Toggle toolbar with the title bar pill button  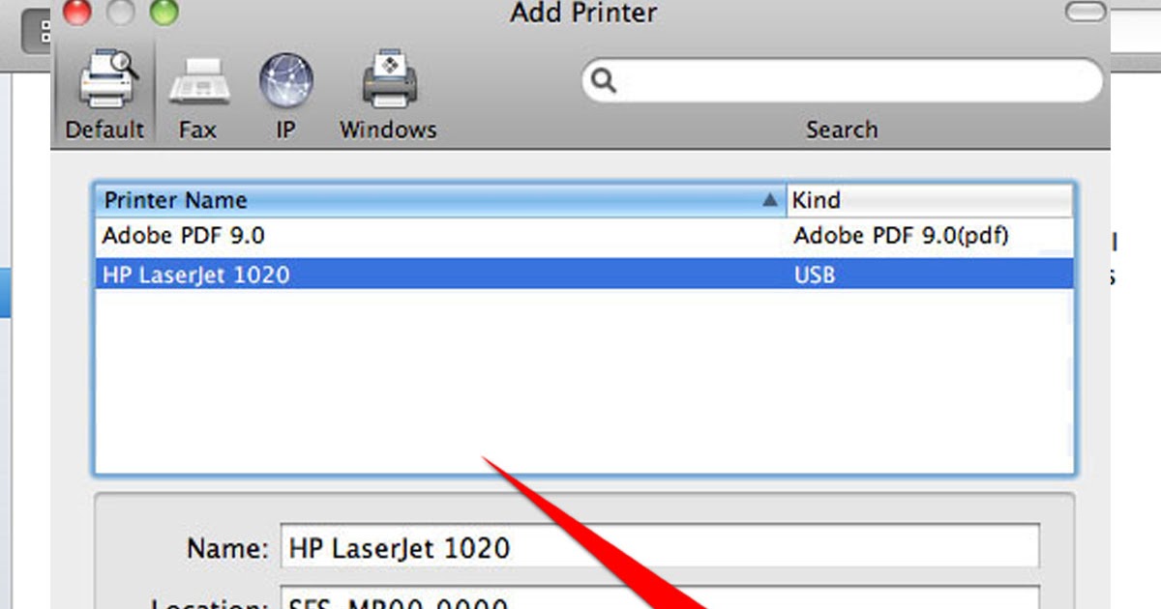pyautogui.click(x=1085, y=13)
